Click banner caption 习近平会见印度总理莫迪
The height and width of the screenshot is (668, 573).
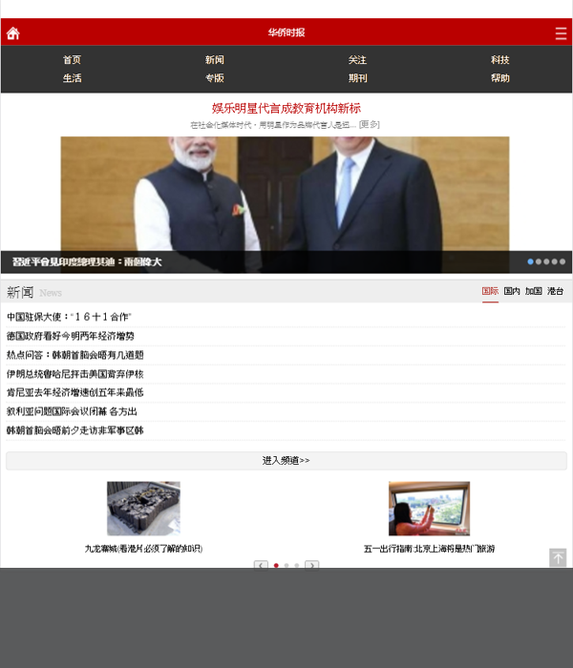pos(87,262)
